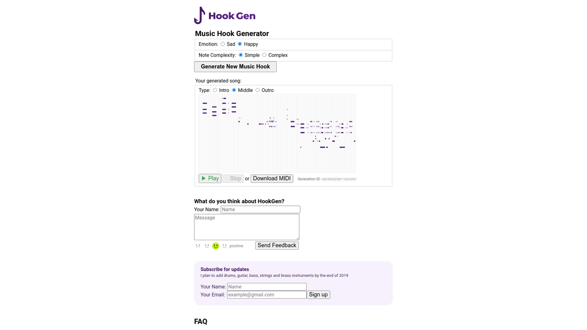Click the email address input field

[x=266, y=294]
